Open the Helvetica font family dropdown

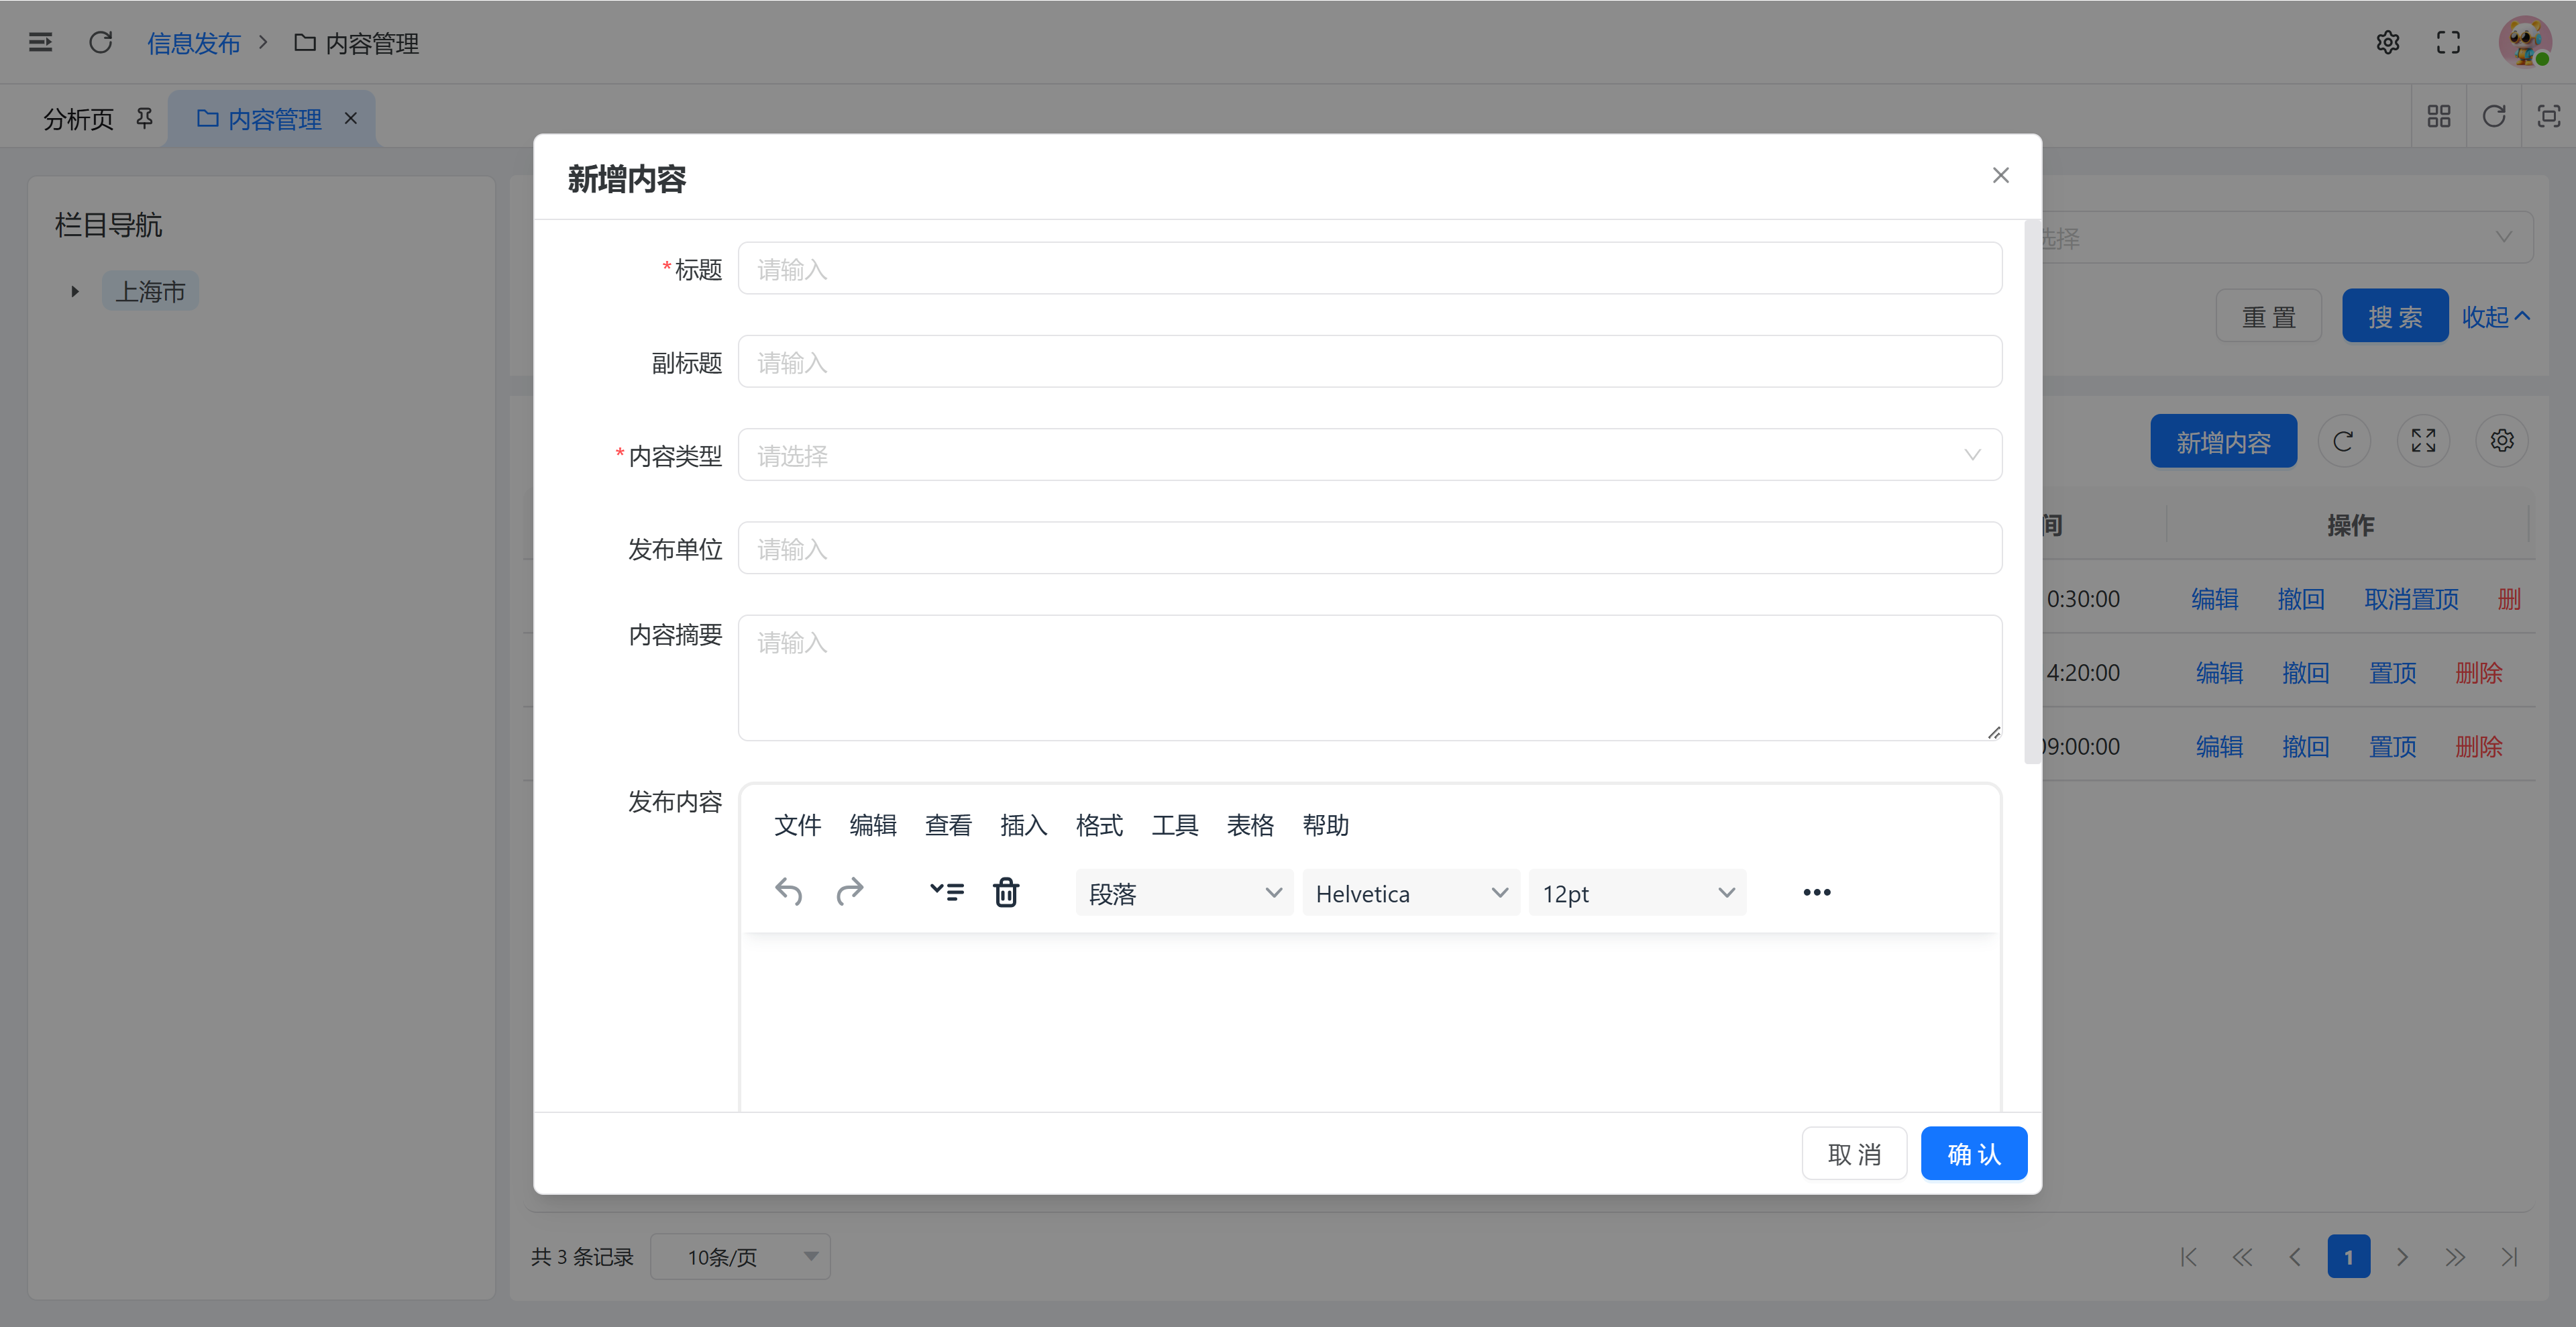point(1411,892)
